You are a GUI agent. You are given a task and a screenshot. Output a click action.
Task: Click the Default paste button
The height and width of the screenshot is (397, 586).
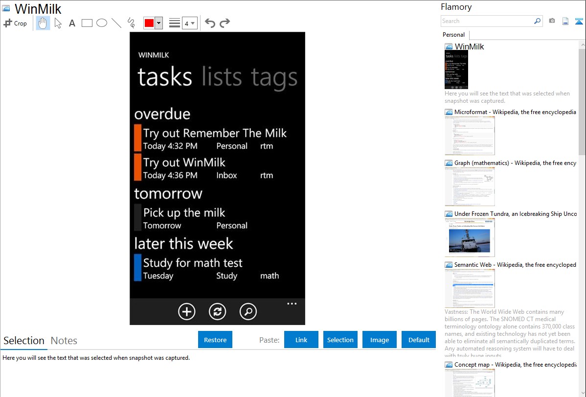point(419,340)
